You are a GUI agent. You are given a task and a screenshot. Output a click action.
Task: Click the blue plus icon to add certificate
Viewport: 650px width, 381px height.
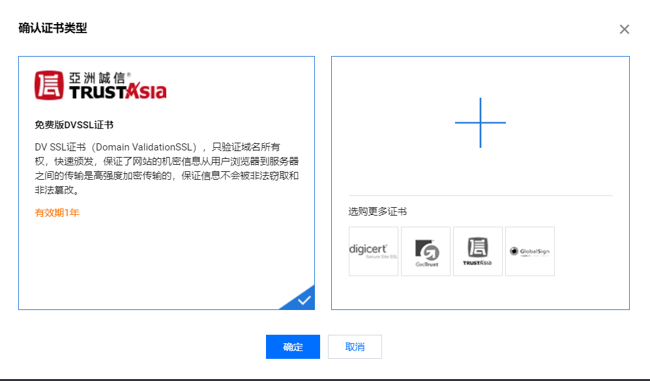coord(480,122)
